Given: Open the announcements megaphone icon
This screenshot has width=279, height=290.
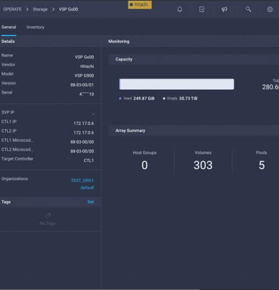Looking at the screenshot, I should pos(224,9).
